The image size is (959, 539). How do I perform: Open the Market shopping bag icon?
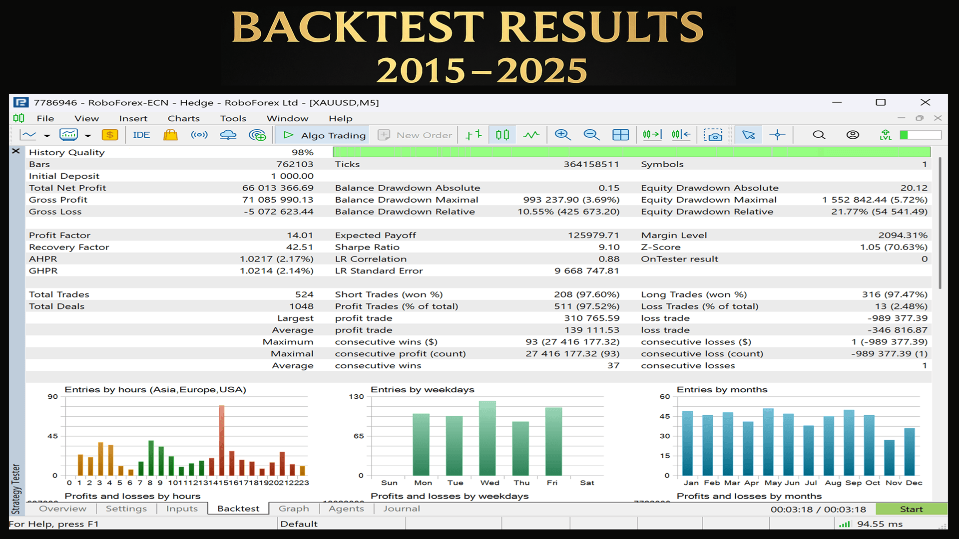170,135
